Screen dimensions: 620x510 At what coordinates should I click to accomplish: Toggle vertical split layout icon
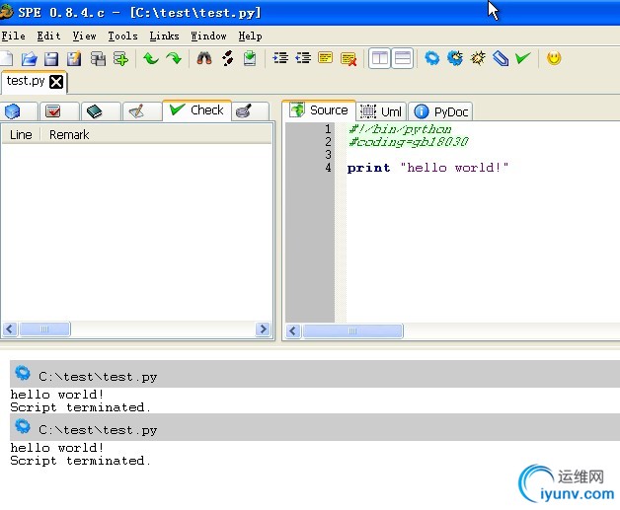click(379, 58)
